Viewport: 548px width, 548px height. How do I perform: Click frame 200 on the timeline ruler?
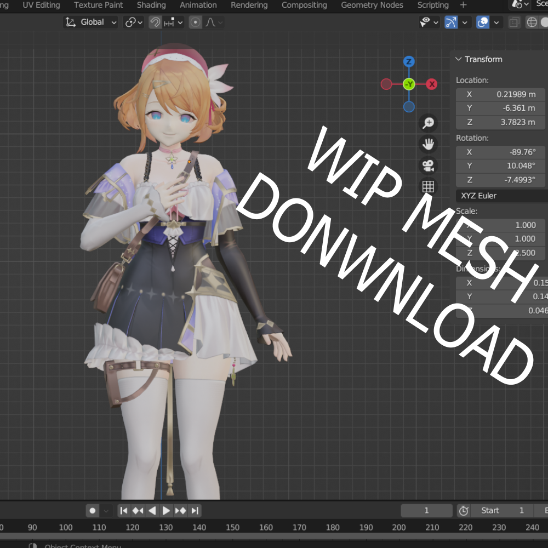pyautogui.click(x=399, y=527)
